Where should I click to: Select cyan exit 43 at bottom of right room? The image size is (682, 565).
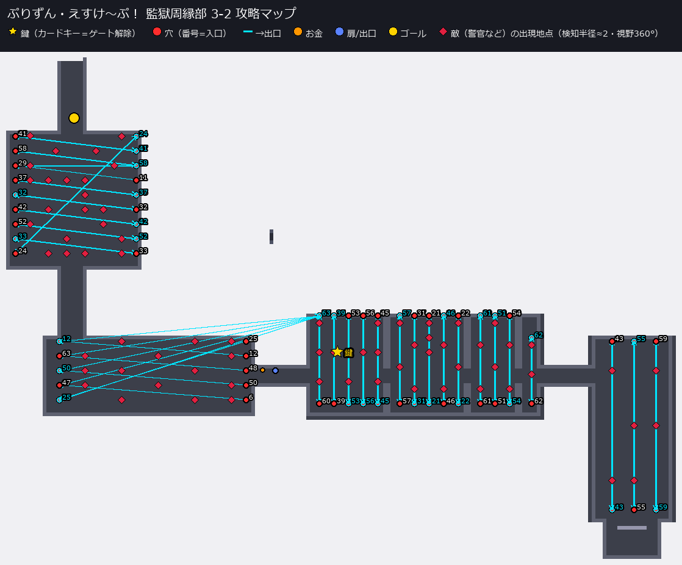pos(612,509)
